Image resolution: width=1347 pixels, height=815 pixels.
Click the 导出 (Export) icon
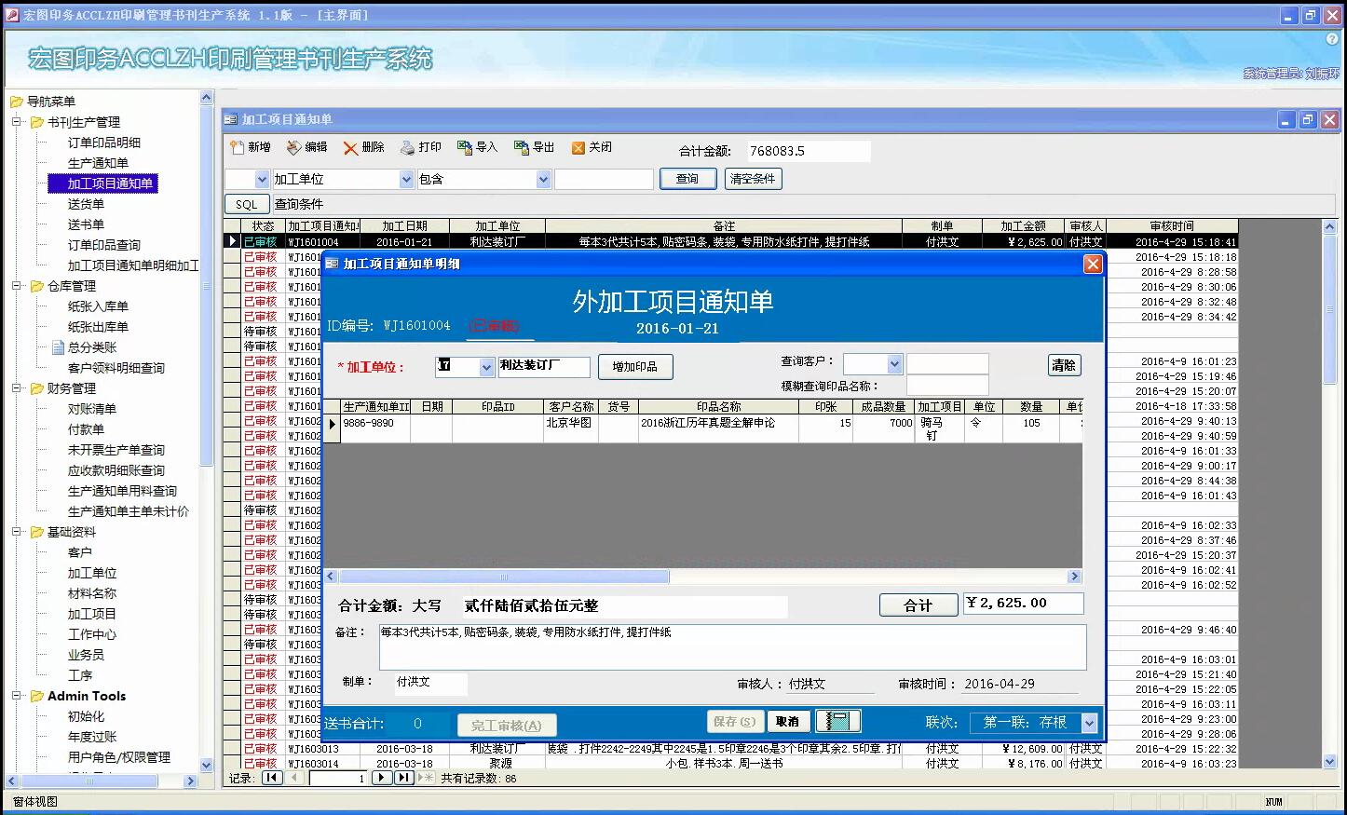coord(533,146)
